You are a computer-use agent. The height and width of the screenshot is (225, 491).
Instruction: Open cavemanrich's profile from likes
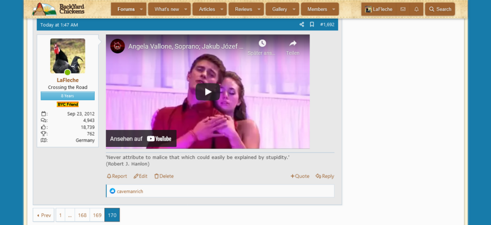point(130,191)
